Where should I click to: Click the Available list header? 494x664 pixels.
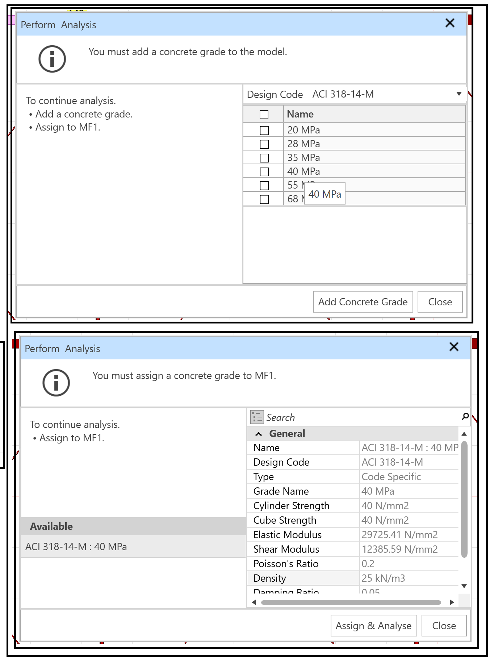coord(133,526)
